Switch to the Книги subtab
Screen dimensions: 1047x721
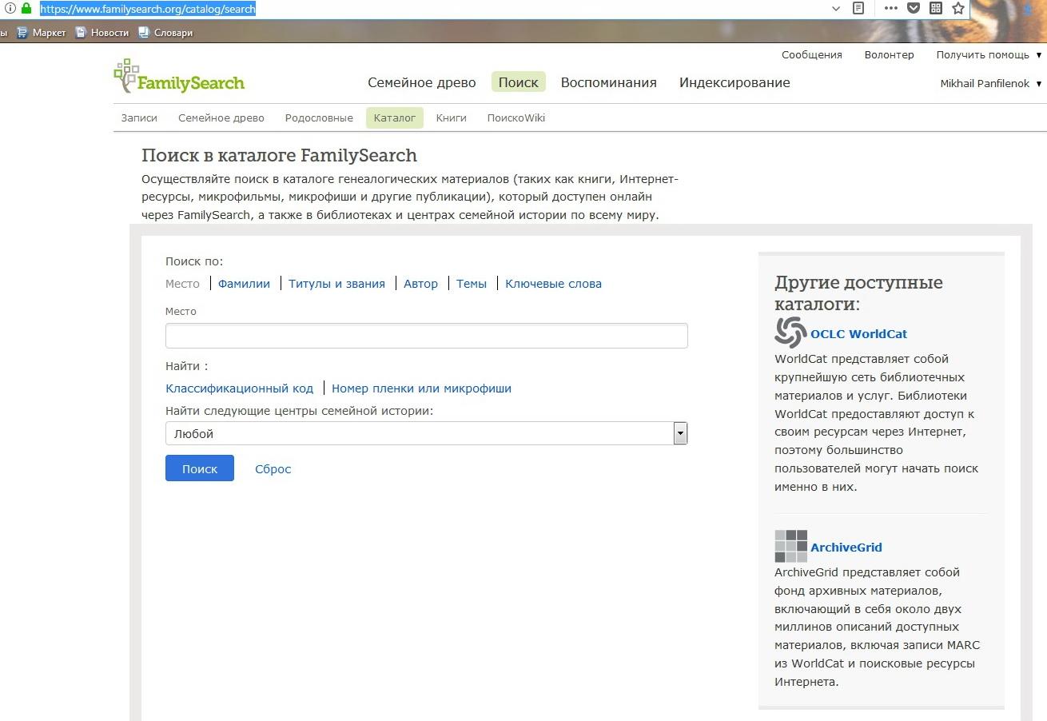pyautogui.click(x=452, y=118)
